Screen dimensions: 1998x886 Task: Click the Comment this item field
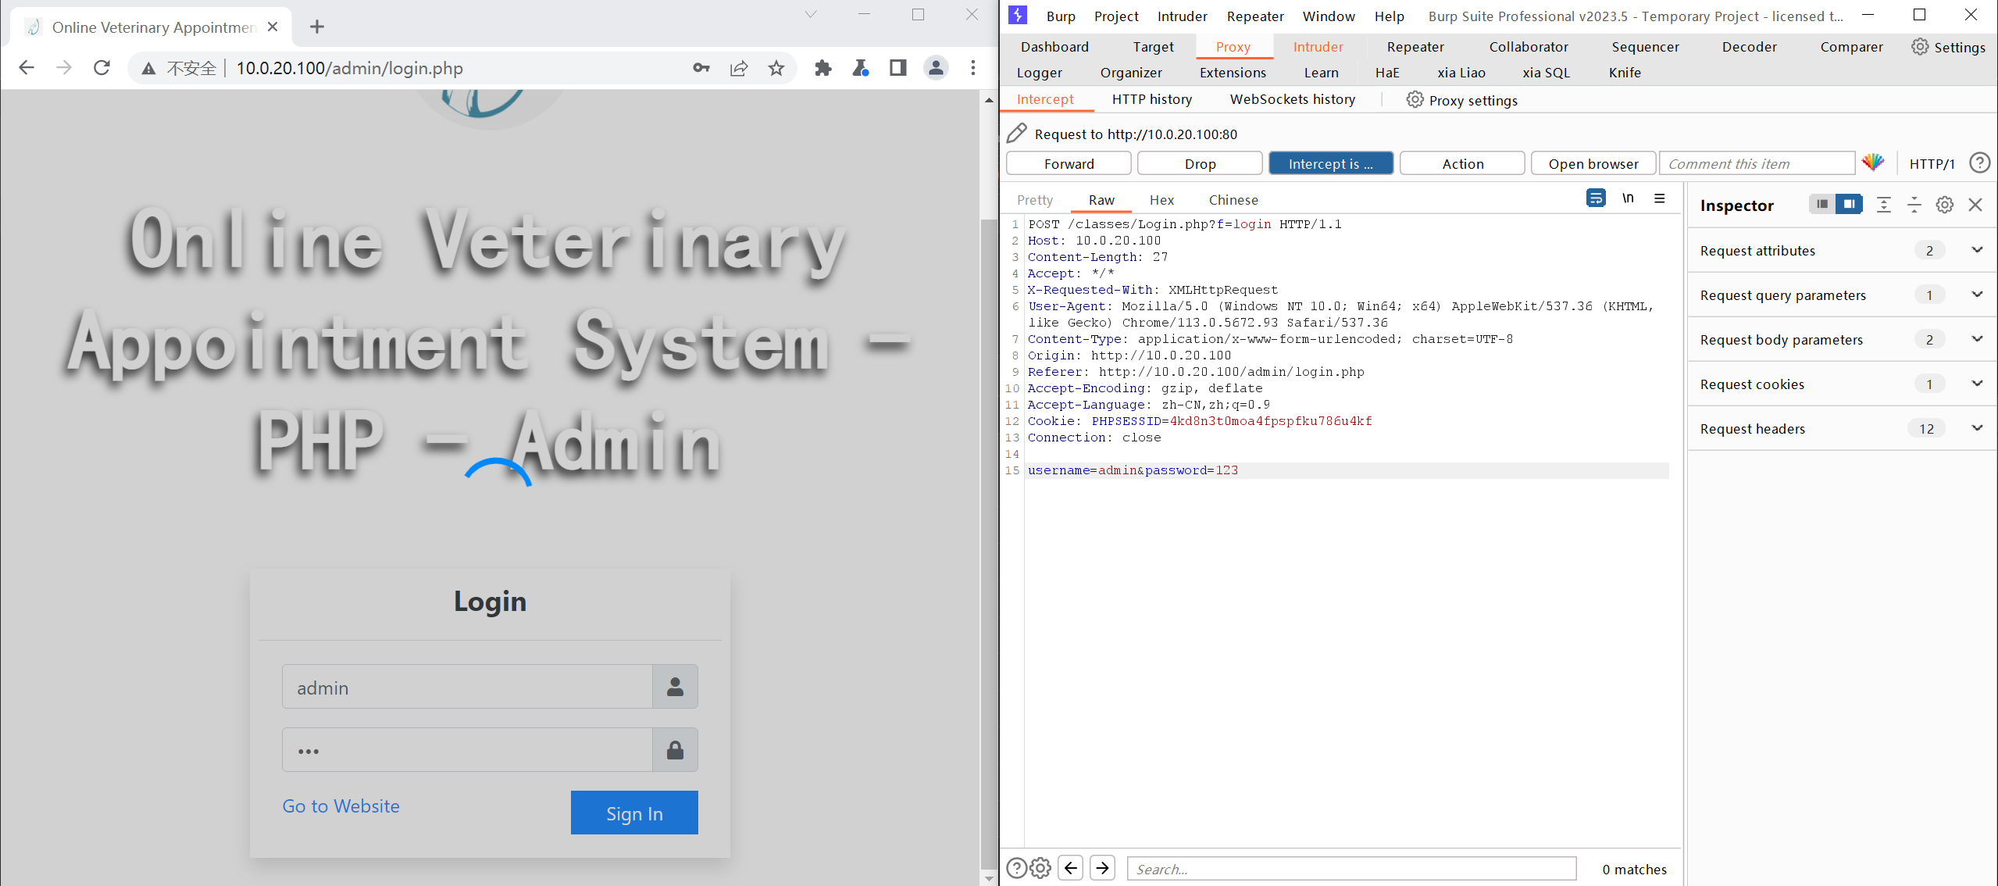pyautogui.click(x=1757, y=163)
